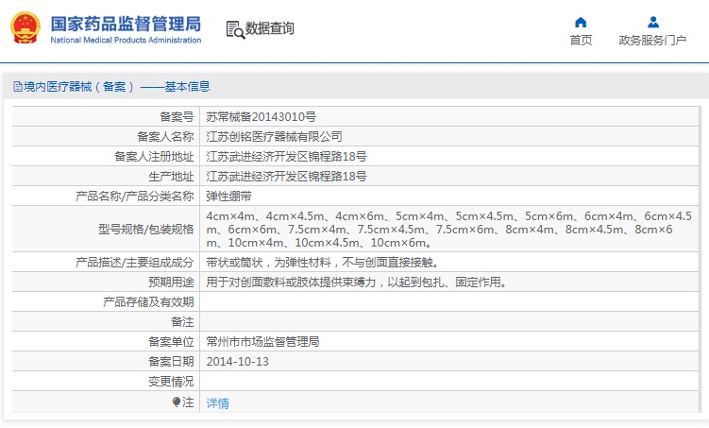Screen dimensions: 709x428
Task: Select the filing date 2014-10-13
Action: (x=237, y=362)
